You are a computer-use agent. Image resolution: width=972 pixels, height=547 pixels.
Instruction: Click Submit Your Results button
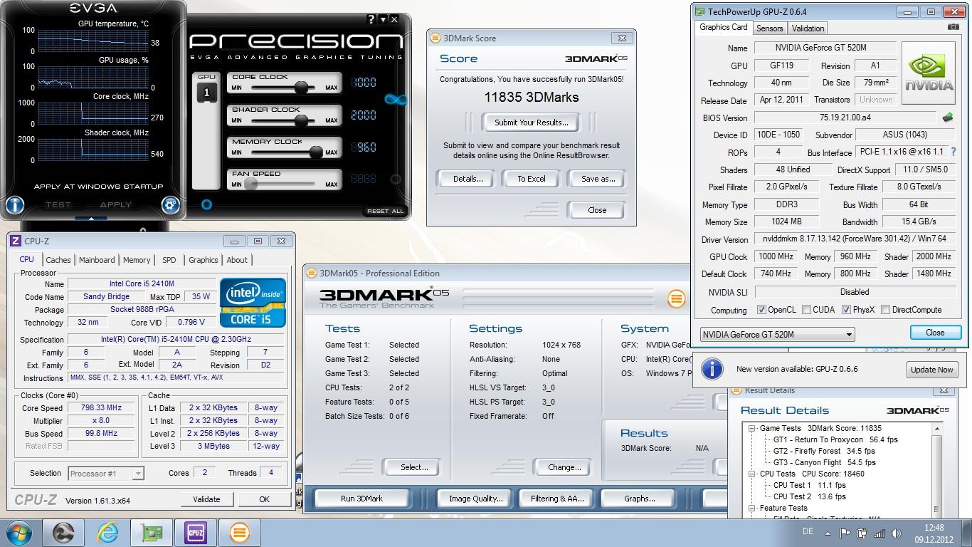[532, 123]
